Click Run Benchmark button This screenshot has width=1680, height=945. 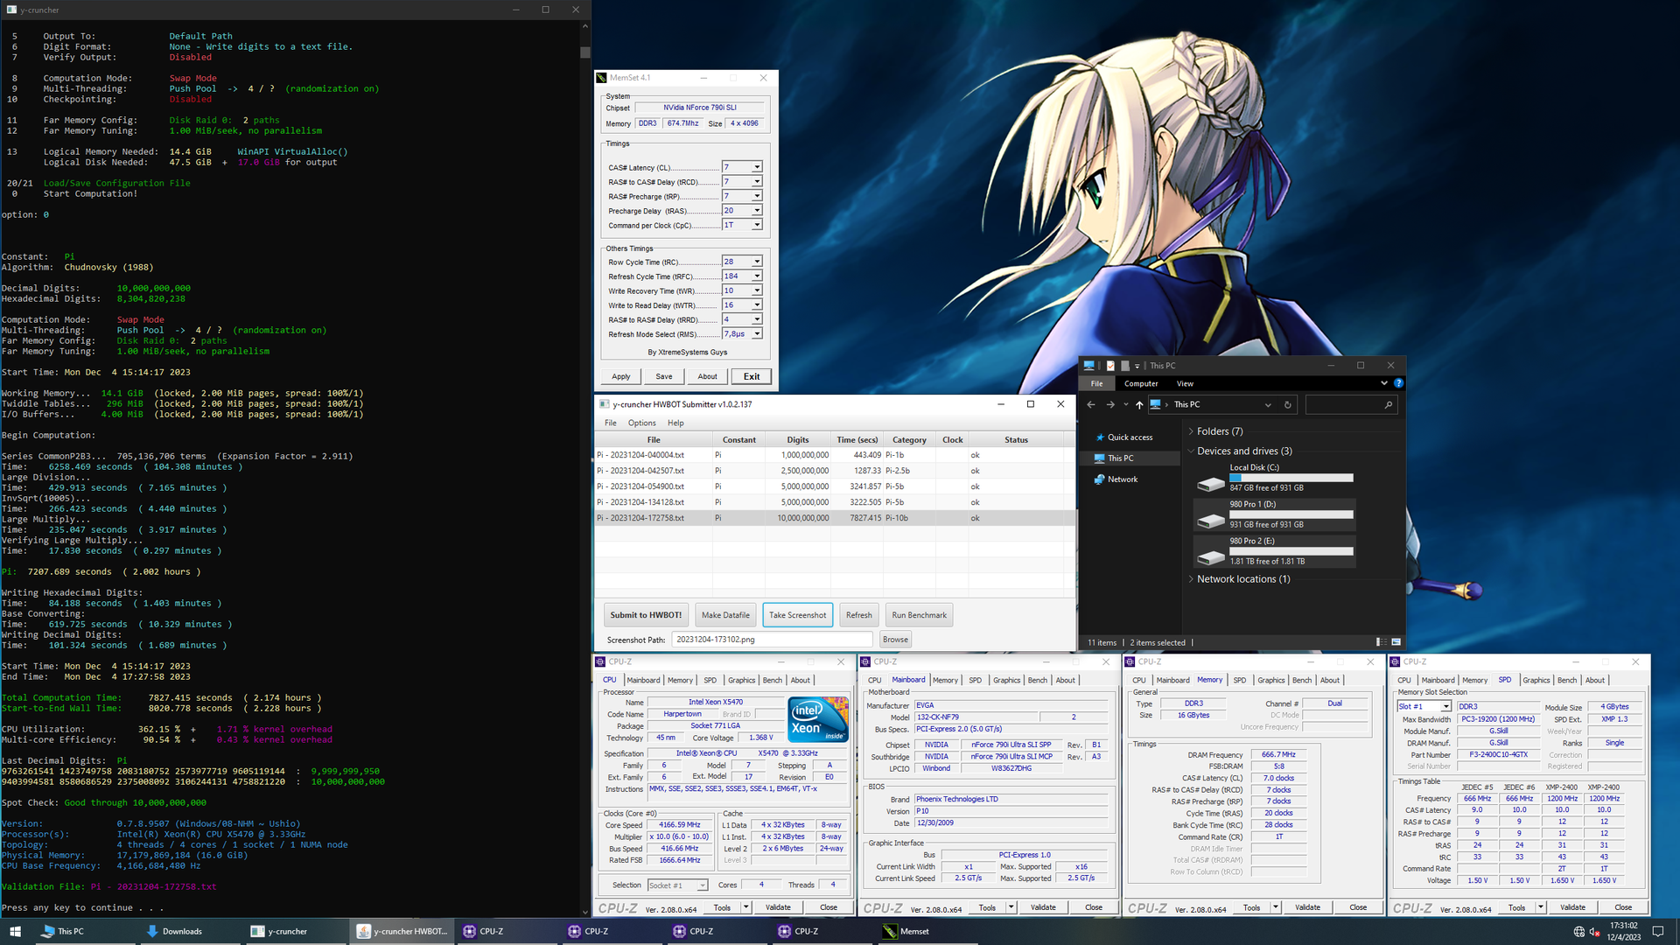(x=919, y=615)
